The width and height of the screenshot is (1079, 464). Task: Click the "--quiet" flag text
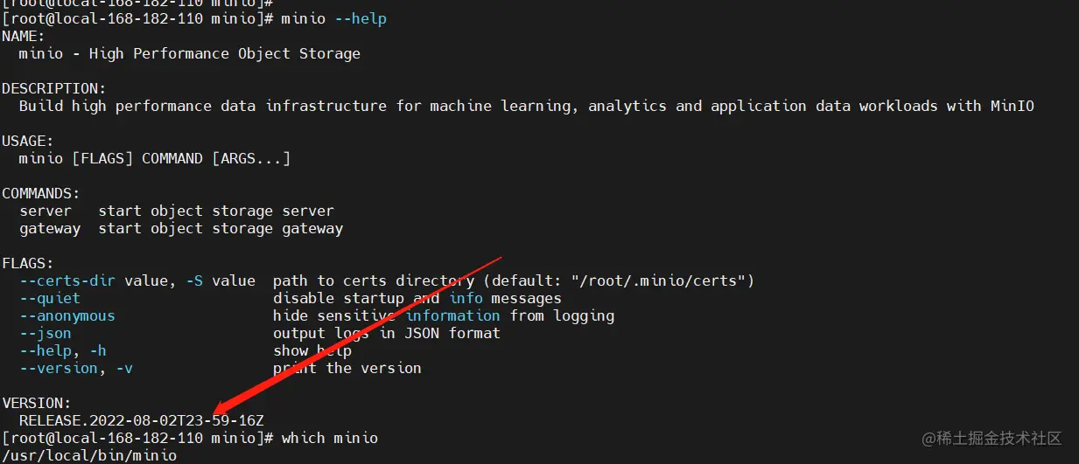click(50, 298)
